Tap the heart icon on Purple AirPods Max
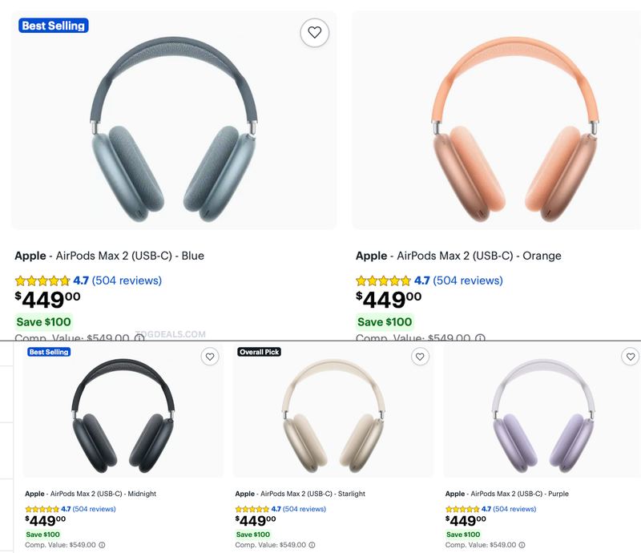 [x=631, y=357]
